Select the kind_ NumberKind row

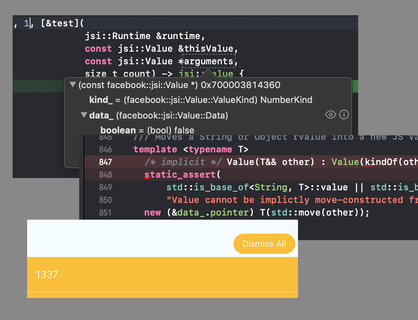(201, 100)
